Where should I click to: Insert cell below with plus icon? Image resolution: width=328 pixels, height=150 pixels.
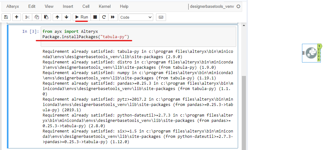pyautogui.click(x=17, y=17)
